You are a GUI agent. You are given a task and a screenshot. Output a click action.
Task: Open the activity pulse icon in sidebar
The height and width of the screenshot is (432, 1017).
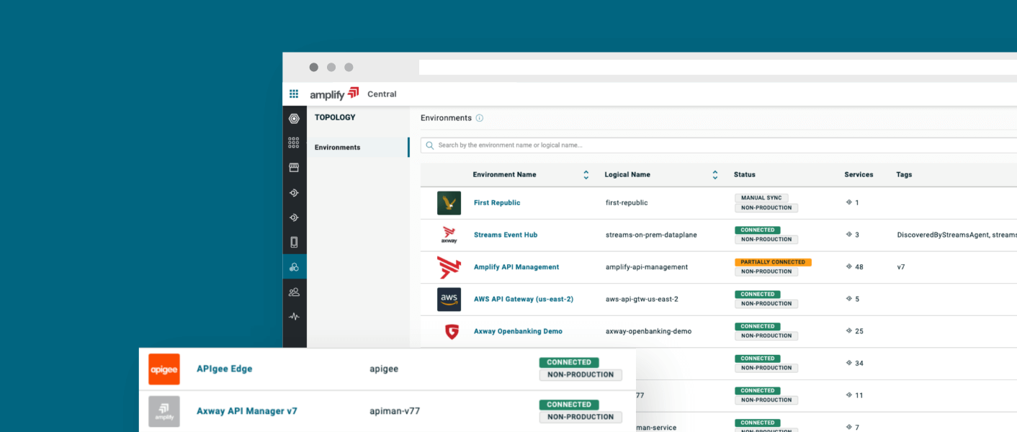[294, 317]
